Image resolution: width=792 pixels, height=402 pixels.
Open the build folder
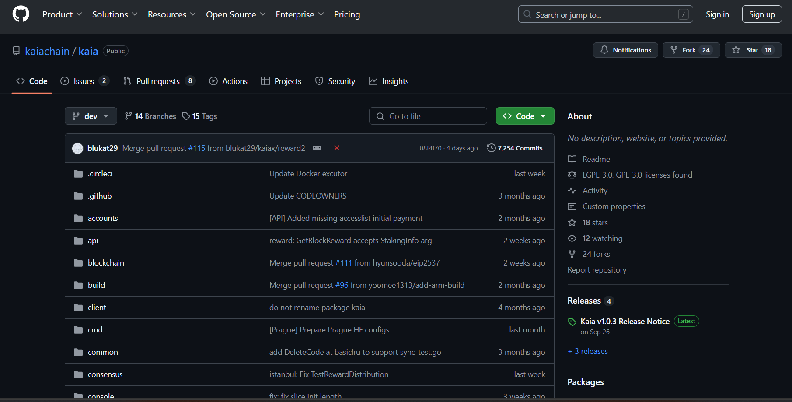coord(96,285)
